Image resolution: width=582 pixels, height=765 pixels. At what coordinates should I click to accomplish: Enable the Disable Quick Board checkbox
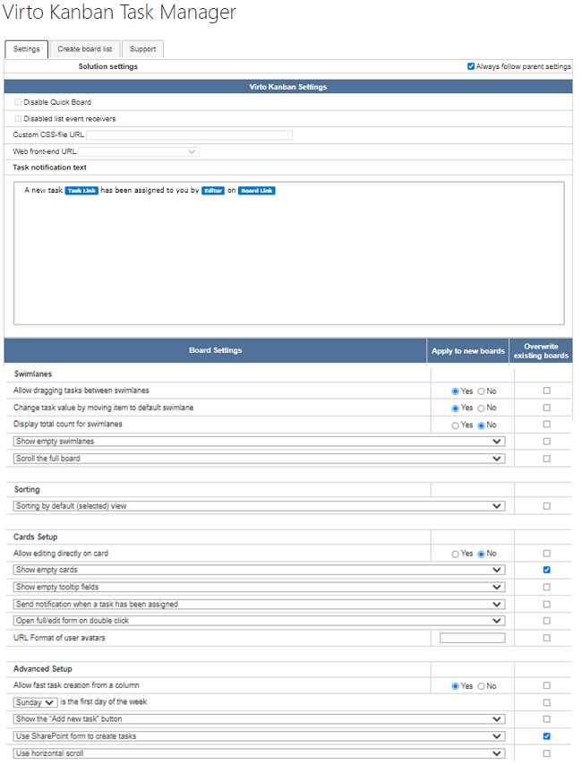18,102
